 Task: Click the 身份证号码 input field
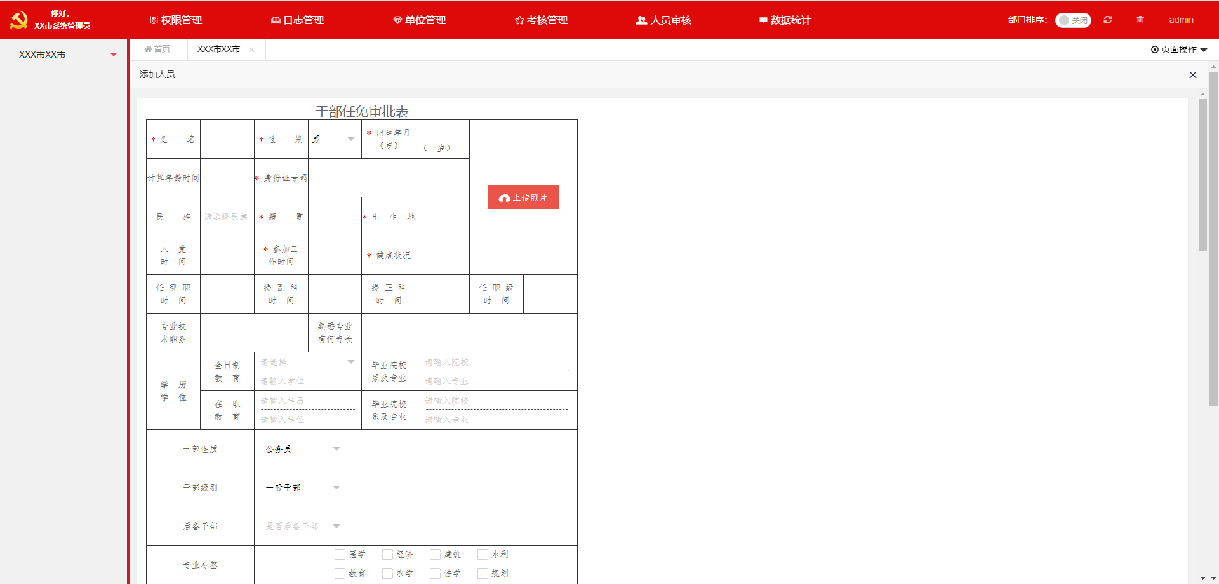389,178
